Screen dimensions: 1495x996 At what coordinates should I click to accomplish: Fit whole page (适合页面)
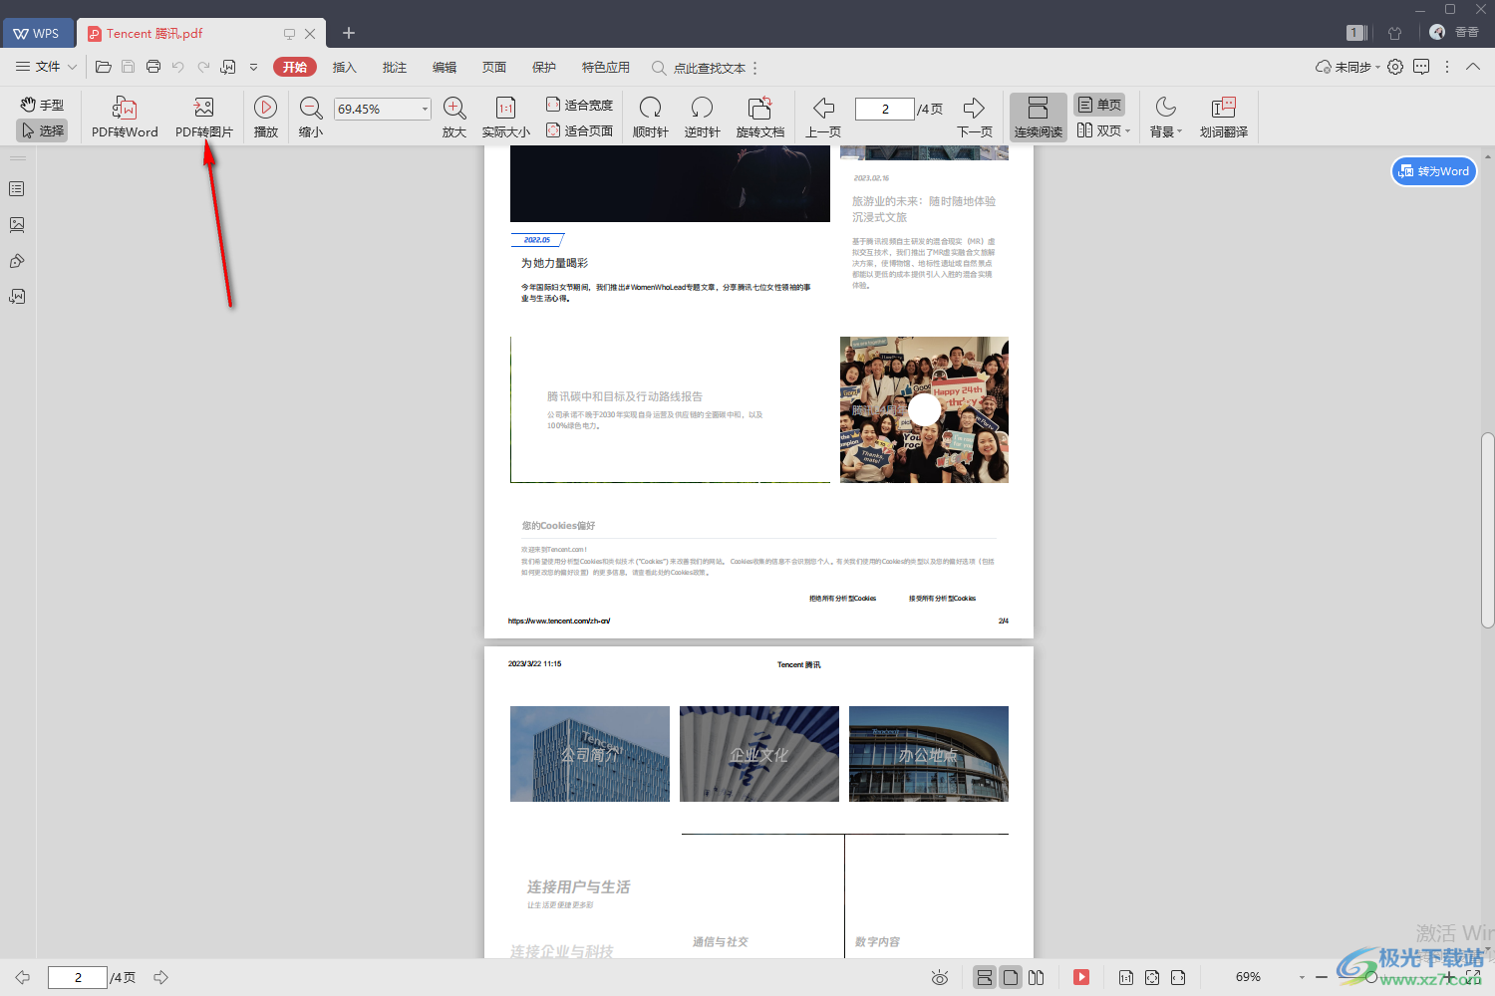(579, 130)
